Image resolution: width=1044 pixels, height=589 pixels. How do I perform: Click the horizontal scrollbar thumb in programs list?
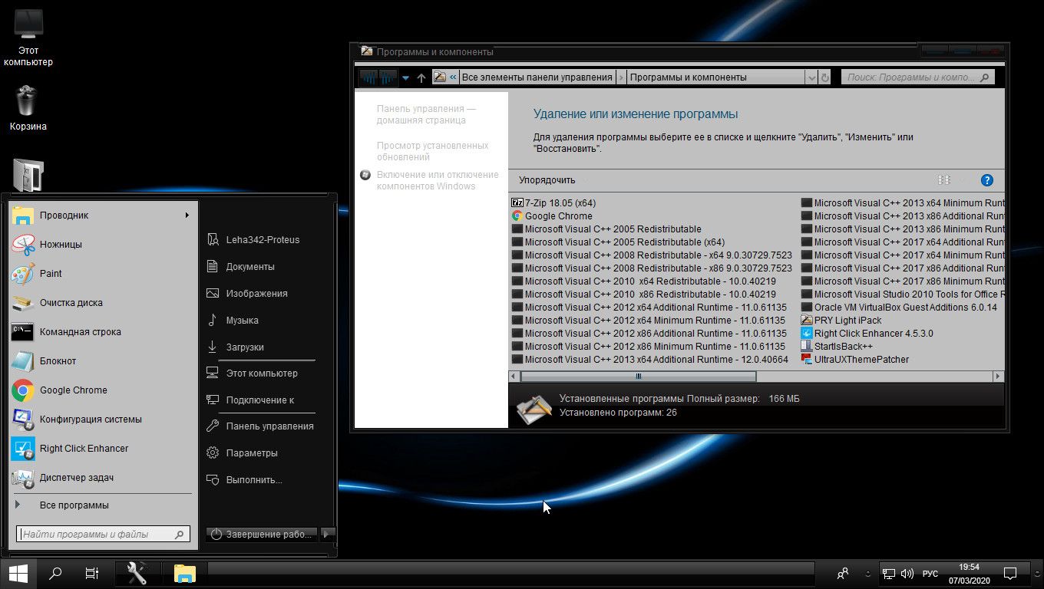[x=639, y=377]
